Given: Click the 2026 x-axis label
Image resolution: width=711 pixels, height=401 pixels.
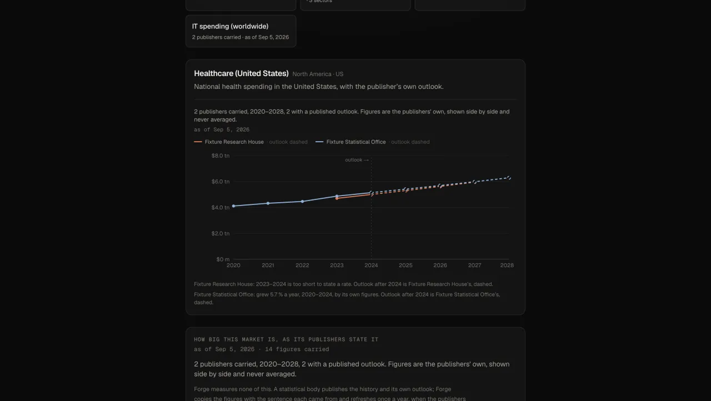Looking at the screenshot, I should click(x=440, y=265).
